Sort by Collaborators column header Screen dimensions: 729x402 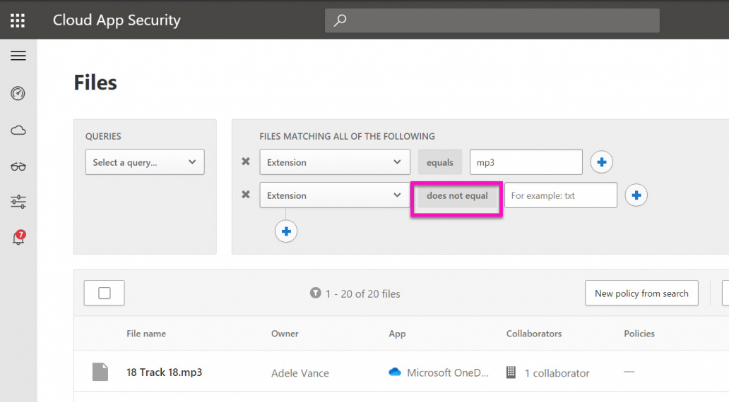534,334
